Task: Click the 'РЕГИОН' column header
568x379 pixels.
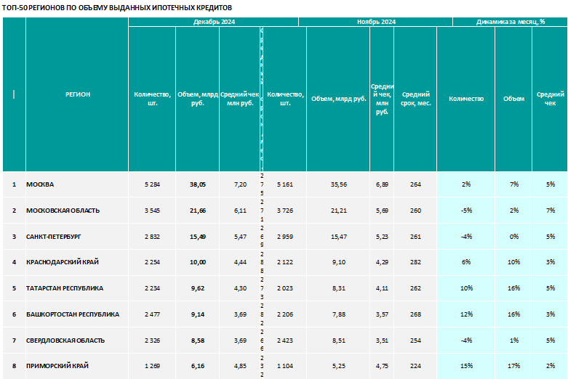Action: click(x=78, y=94)
